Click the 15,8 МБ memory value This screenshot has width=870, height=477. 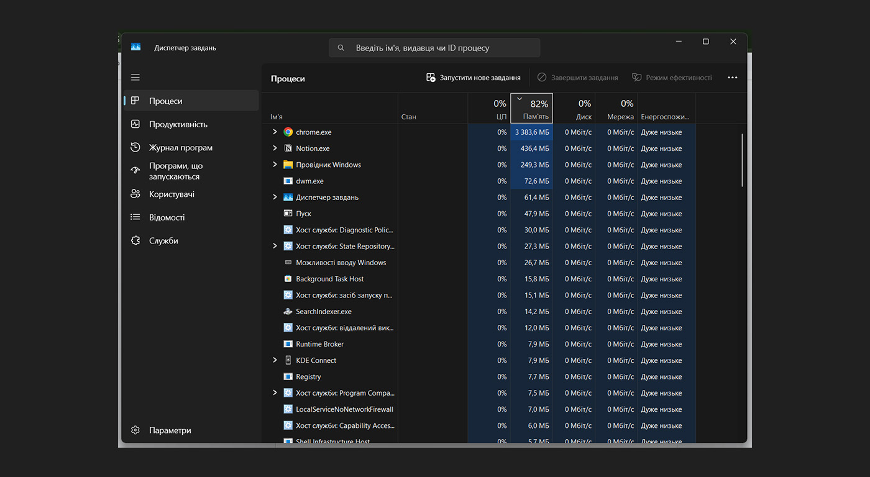coord(537,279)
